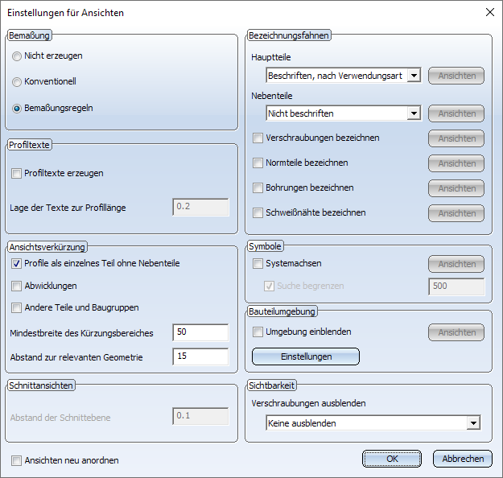Enable the Systemachsen symbol checkbox
This screenshot has height=478, width=503.
[258, 263]
